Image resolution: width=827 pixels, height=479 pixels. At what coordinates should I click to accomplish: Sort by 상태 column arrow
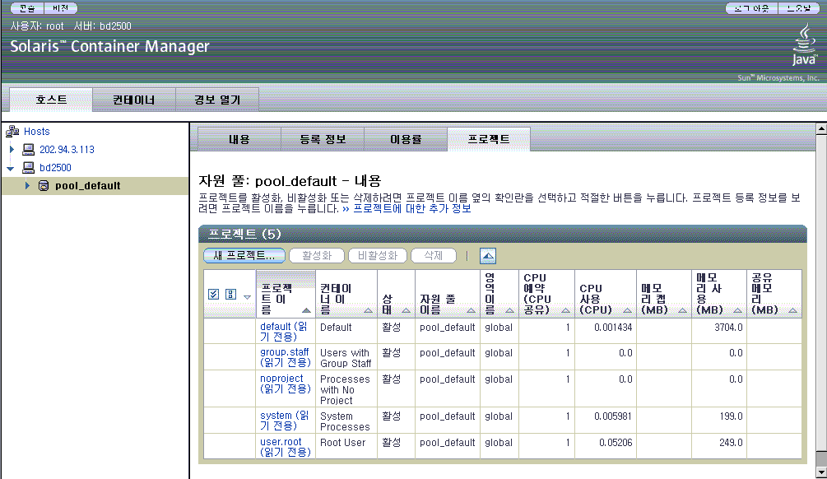click(406, 310)
